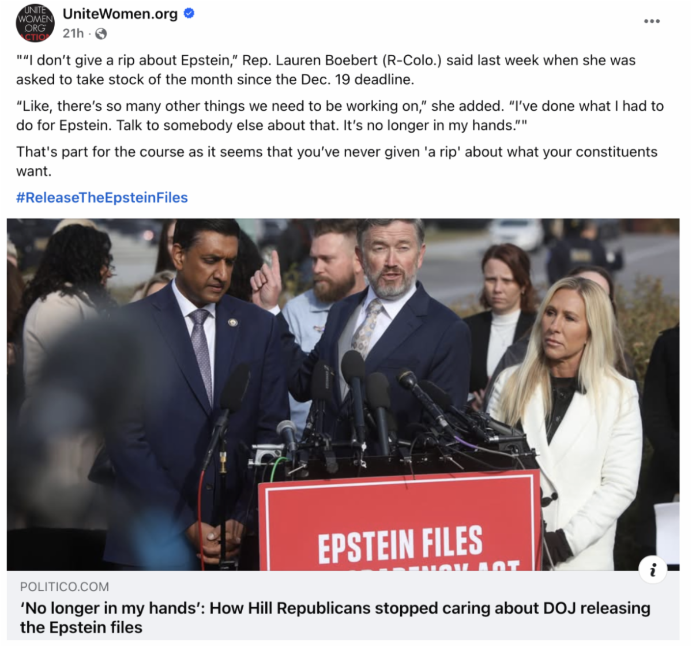
Task: Open the three-dot post options menu
Action: tap(652, 21)
